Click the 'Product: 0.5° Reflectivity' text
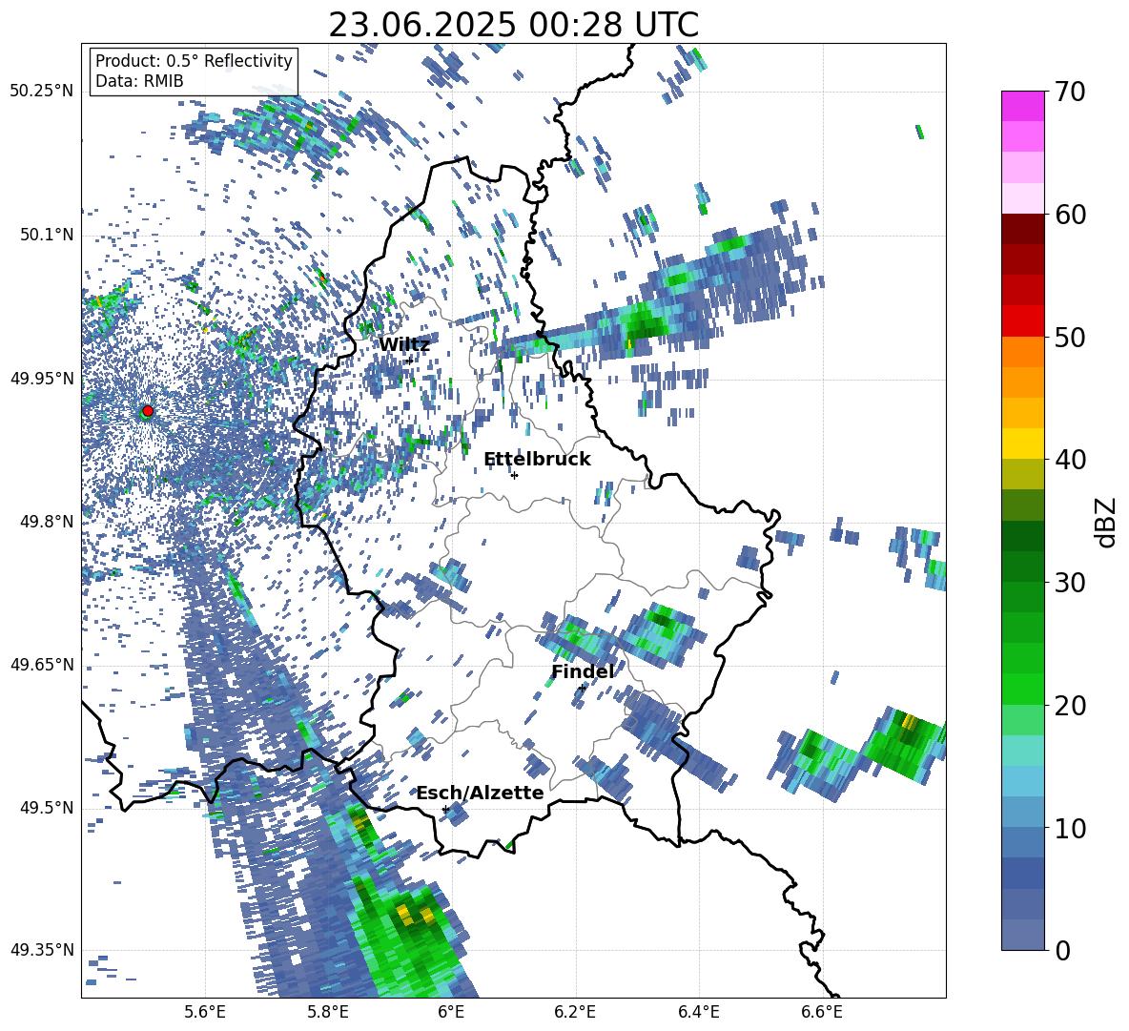Screen dimensions: 1129x1031 [194, 60]
